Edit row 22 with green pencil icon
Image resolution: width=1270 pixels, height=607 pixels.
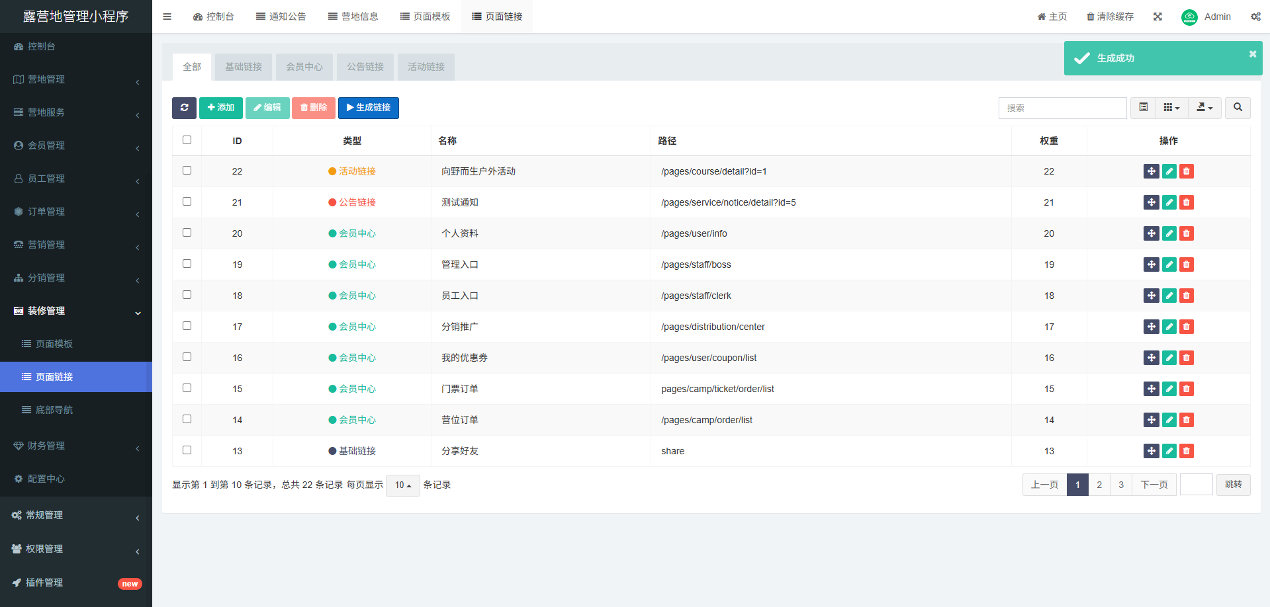1169,171
